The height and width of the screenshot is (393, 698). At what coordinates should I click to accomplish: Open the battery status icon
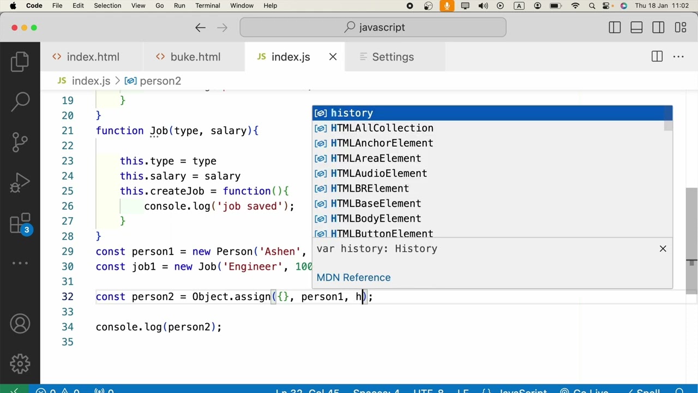(x=556, y=5)
